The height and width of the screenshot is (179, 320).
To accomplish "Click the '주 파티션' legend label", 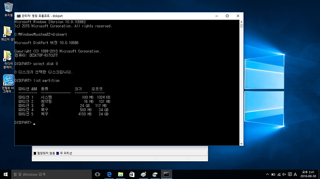I will pyautogui.click(x=66, y=153).
